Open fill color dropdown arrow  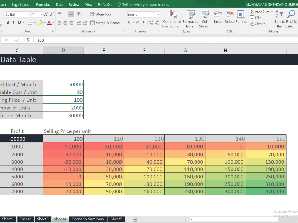click(45, 23)
